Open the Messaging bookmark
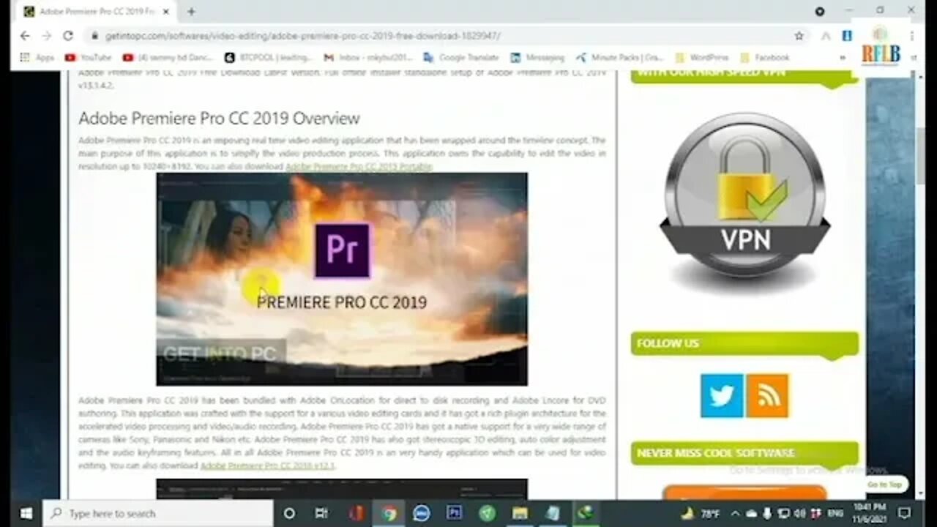The image size is (937, 527). coord(537,57)
